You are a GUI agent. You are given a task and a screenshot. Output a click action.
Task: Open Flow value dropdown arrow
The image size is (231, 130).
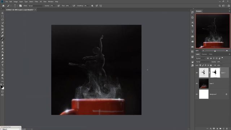coord(70,6)
